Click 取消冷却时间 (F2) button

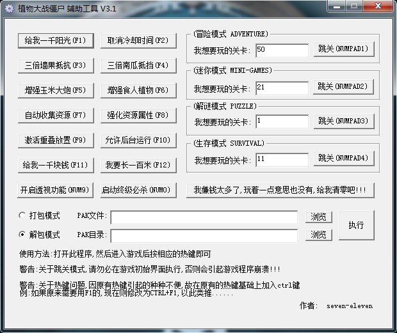coord(138,41)
